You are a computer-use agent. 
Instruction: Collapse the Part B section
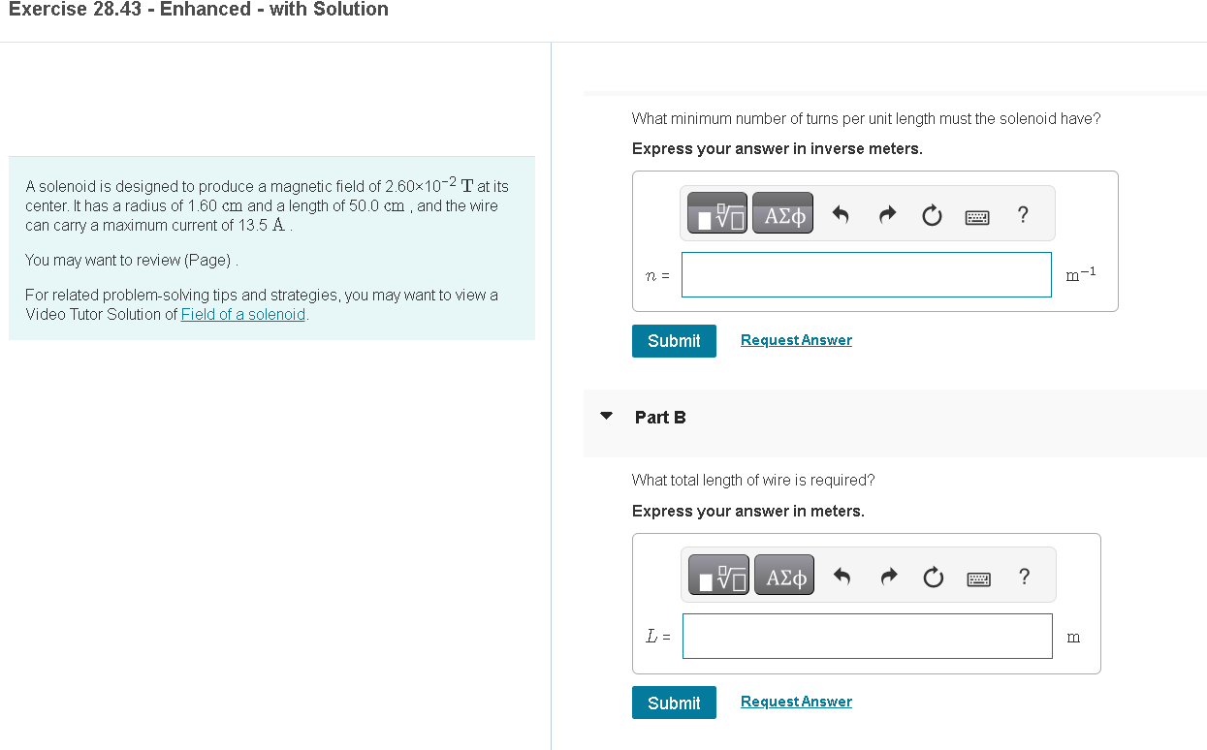[x=606, y=415]
